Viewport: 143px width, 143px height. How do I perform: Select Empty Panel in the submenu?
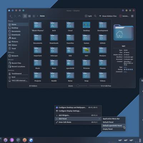[113, 129]
